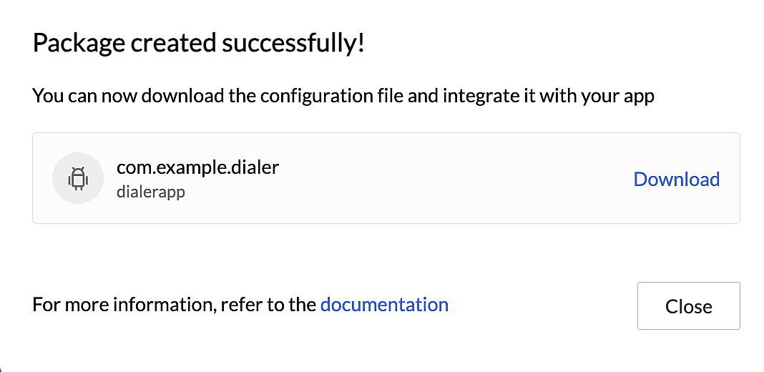Open the documentation link
The image size is (764, 372).
point(384,304)
